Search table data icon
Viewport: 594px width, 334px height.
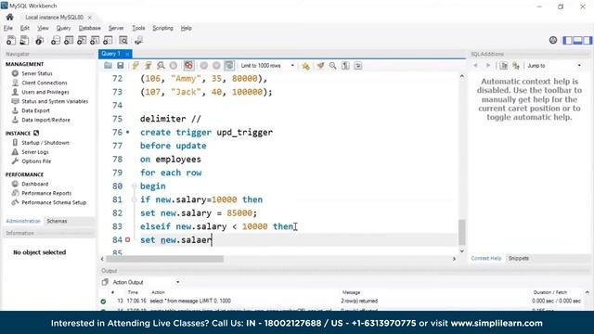(x=123, y=40)
